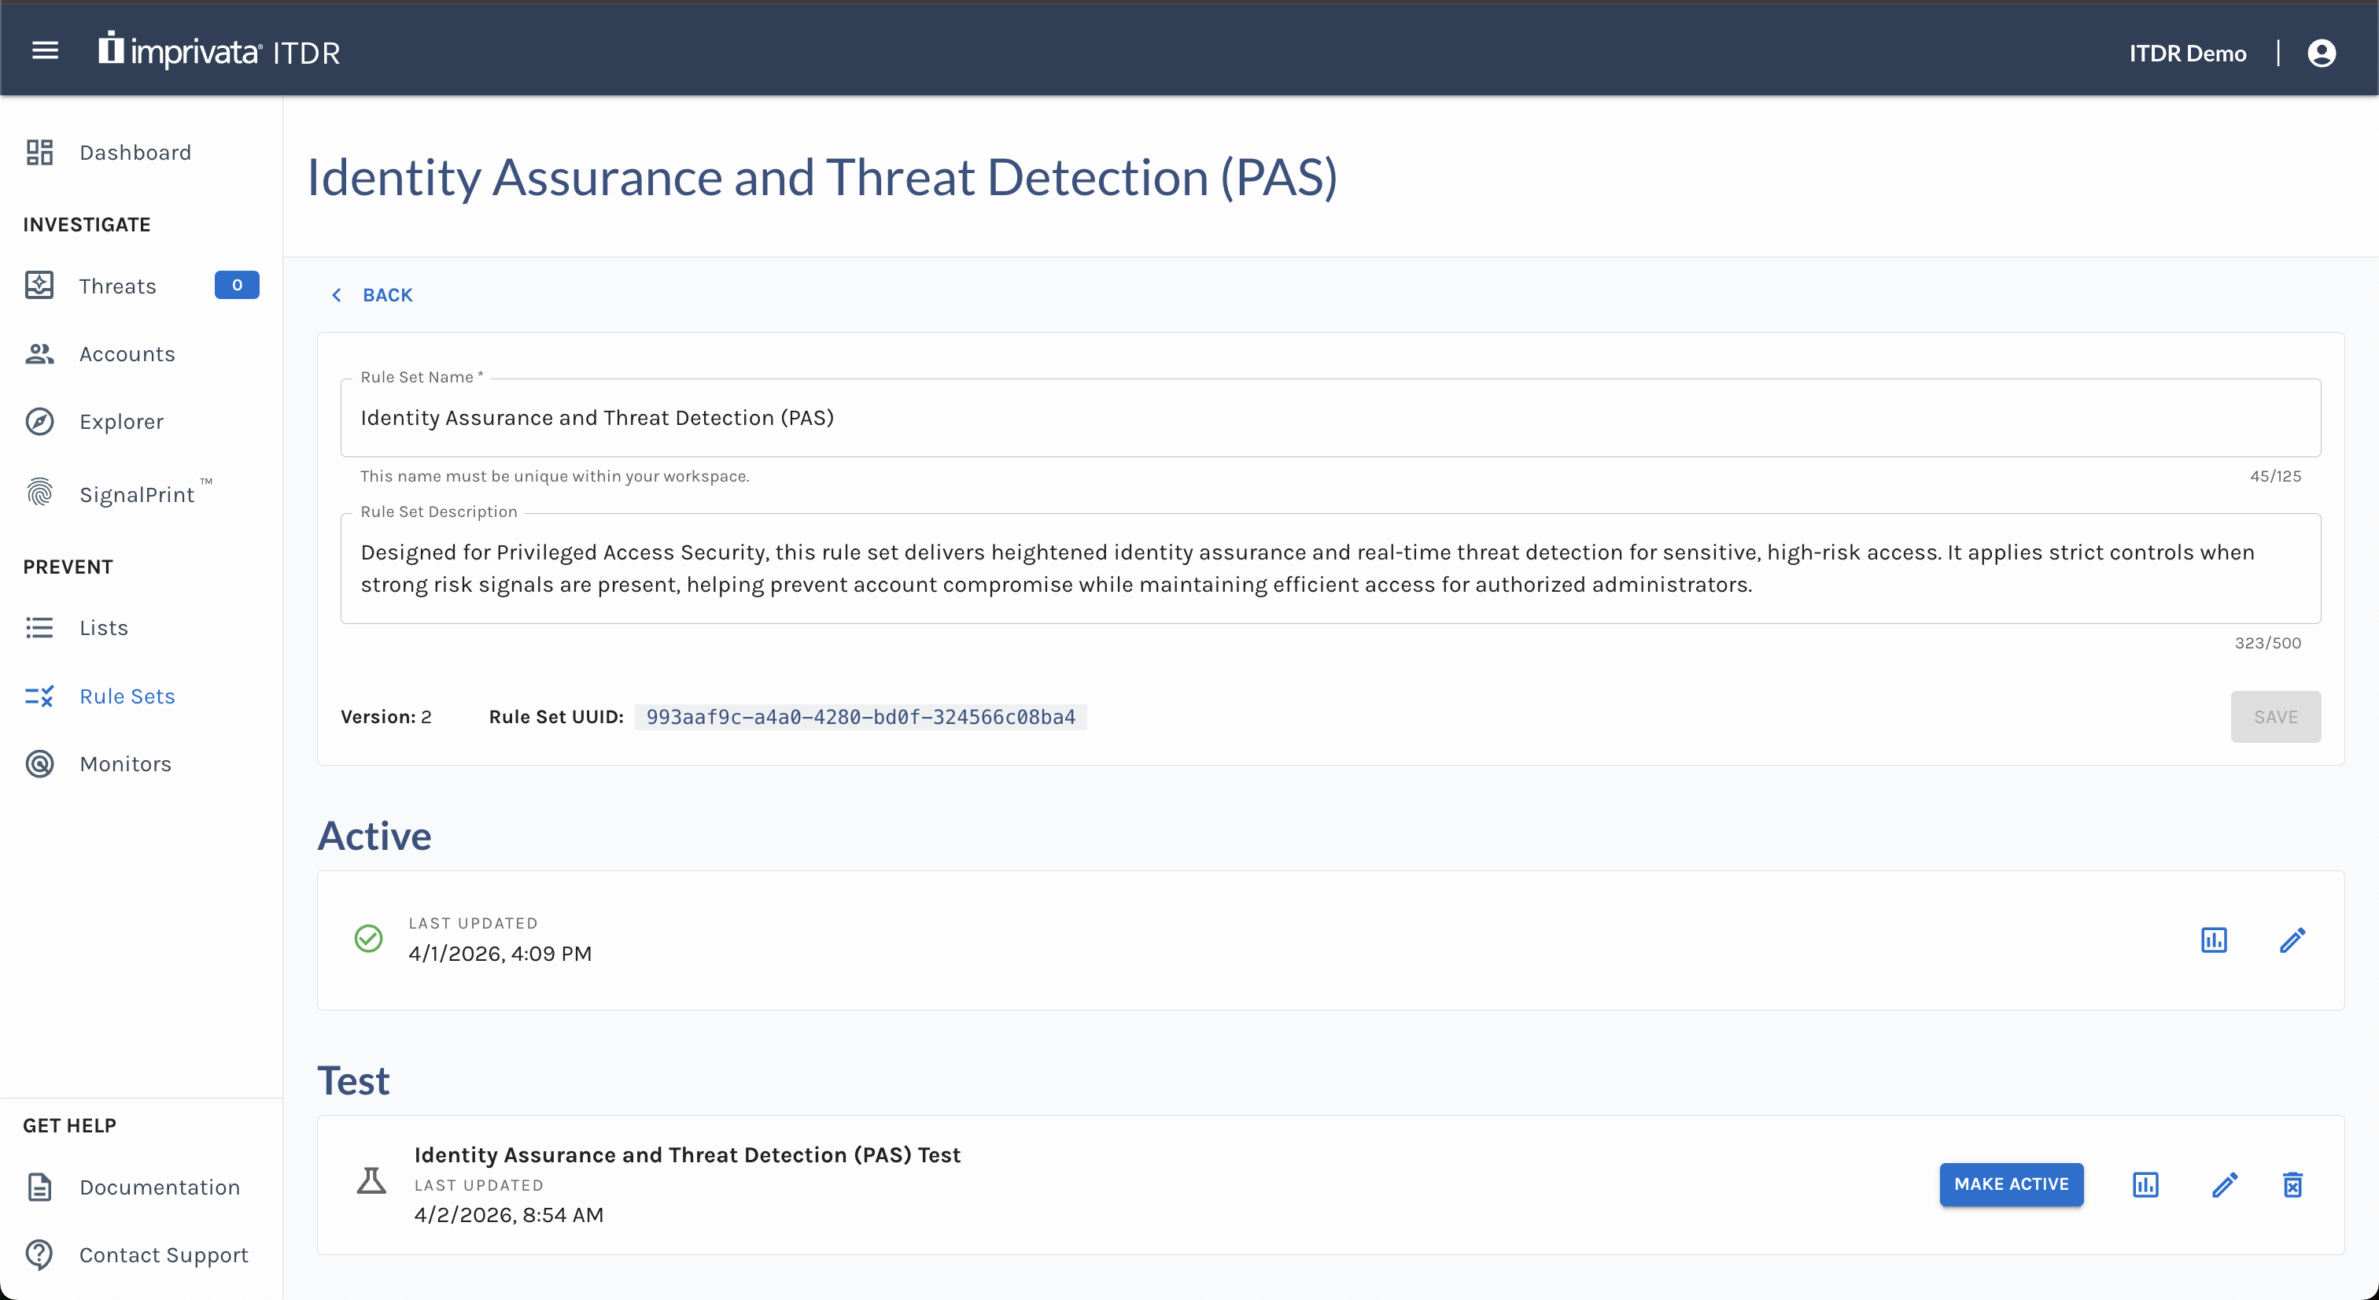Viewport: 2379px width, 1300px height.
Task: Go back using the BACK chevron link
Action: [x=372, y=295]
